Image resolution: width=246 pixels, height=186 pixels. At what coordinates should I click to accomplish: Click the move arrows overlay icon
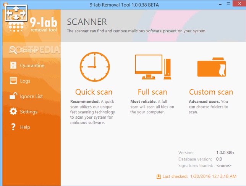(16, 13)
